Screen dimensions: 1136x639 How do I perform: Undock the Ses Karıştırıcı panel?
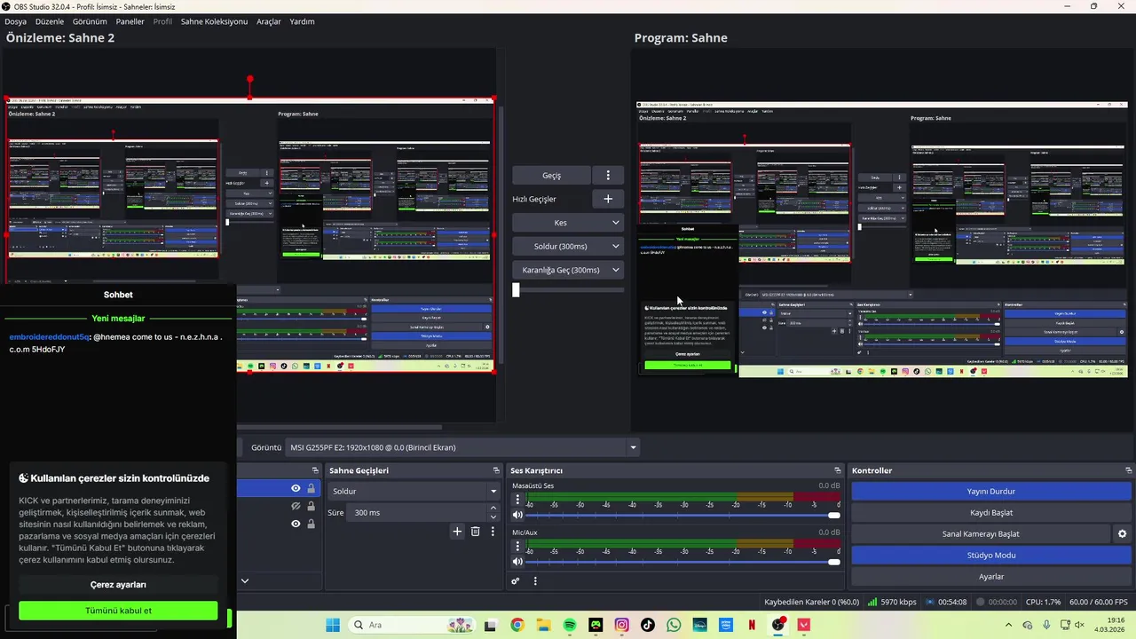837,470
